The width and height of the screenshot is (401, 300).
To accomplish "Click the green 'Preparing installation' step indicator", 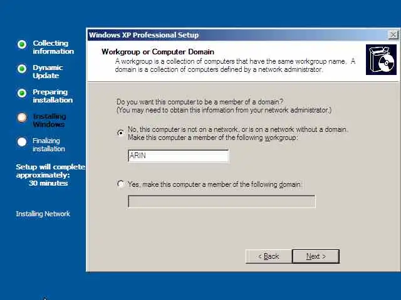I will (22, 93).
